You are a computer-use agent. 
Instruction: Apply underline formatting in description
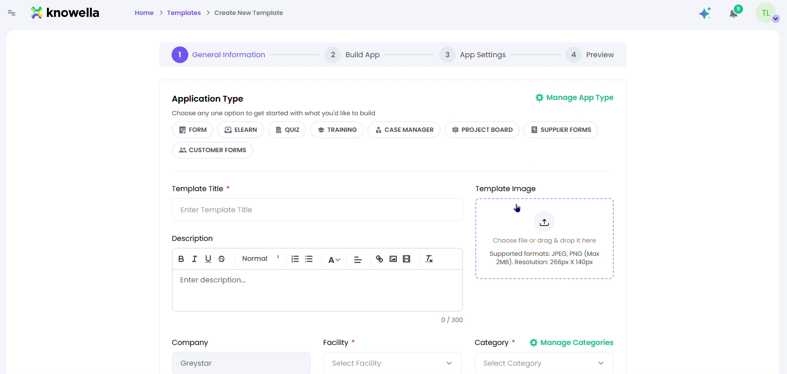pyautogui.click(x=208, y=259)
